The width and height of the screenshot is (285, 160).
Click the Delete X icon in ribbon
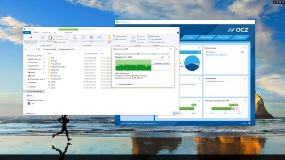[x=91, y=37]
